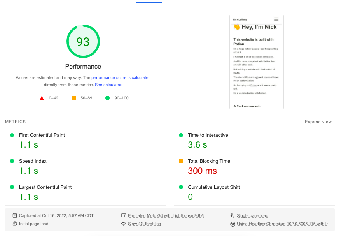Click the mobile page screenshot thumbnail
This screenshot has height=236, width=343.
tap(257, 62)
